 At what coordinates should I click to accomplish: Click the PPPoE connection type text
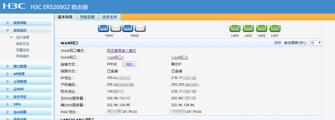112,64
